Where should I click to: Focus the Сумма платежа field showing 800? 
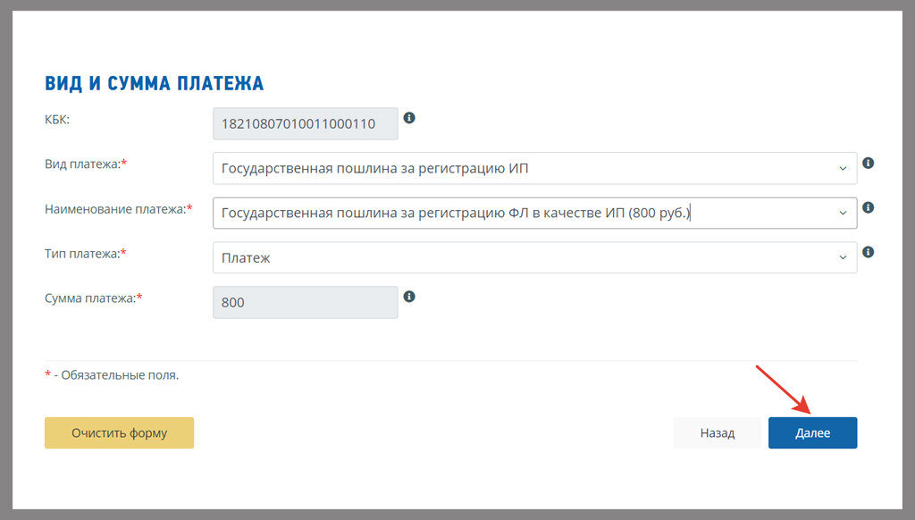(x=306, y=302)
